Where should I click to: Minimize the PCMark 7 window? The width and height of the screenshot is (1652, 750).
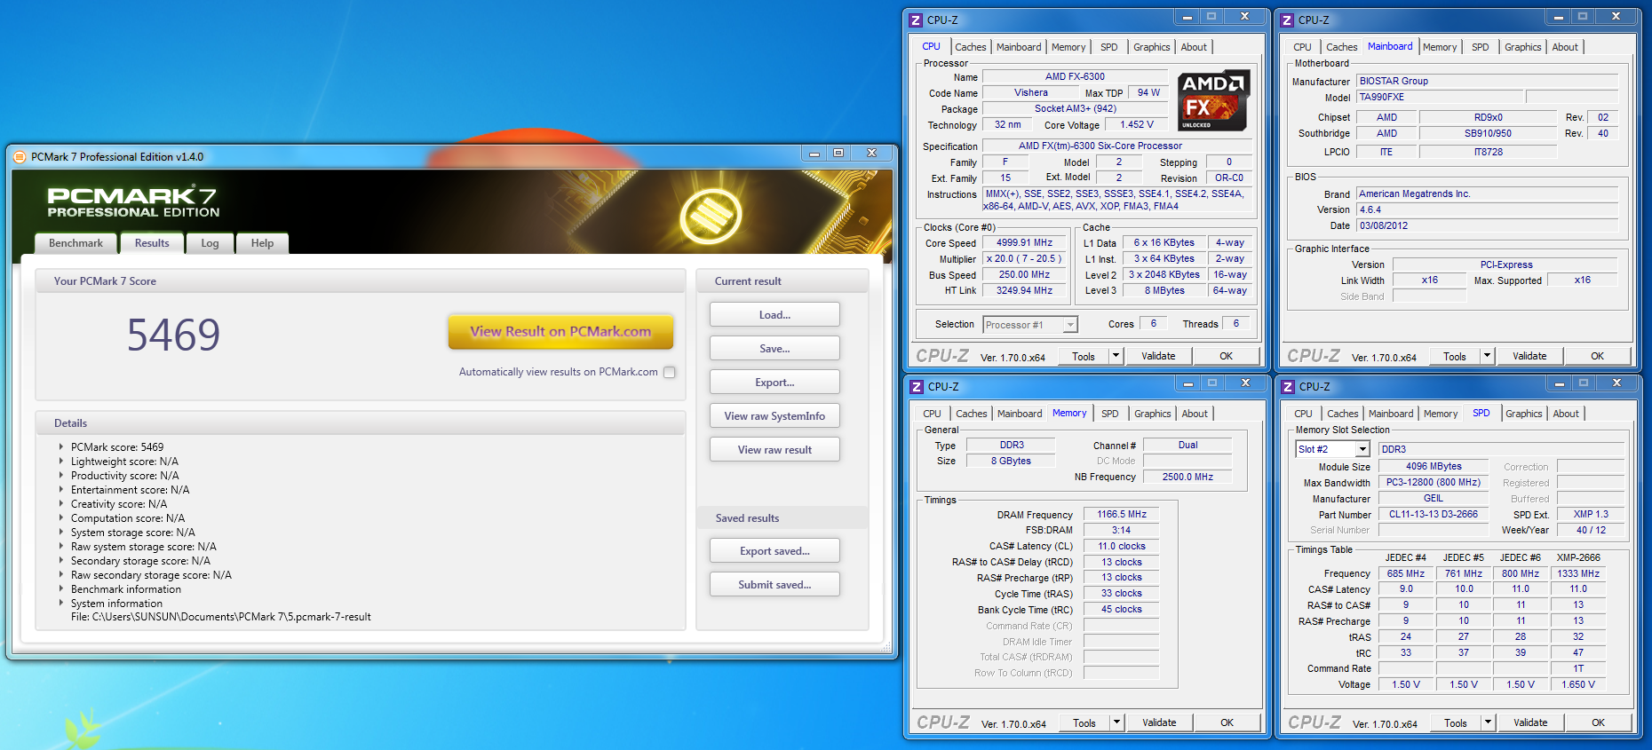(814, 154)
